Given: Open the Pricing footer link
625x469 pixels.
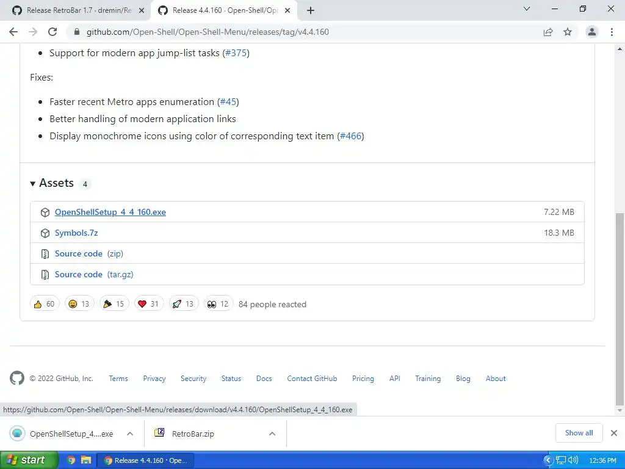Looking at the screenshot, I should click(363, 379).
